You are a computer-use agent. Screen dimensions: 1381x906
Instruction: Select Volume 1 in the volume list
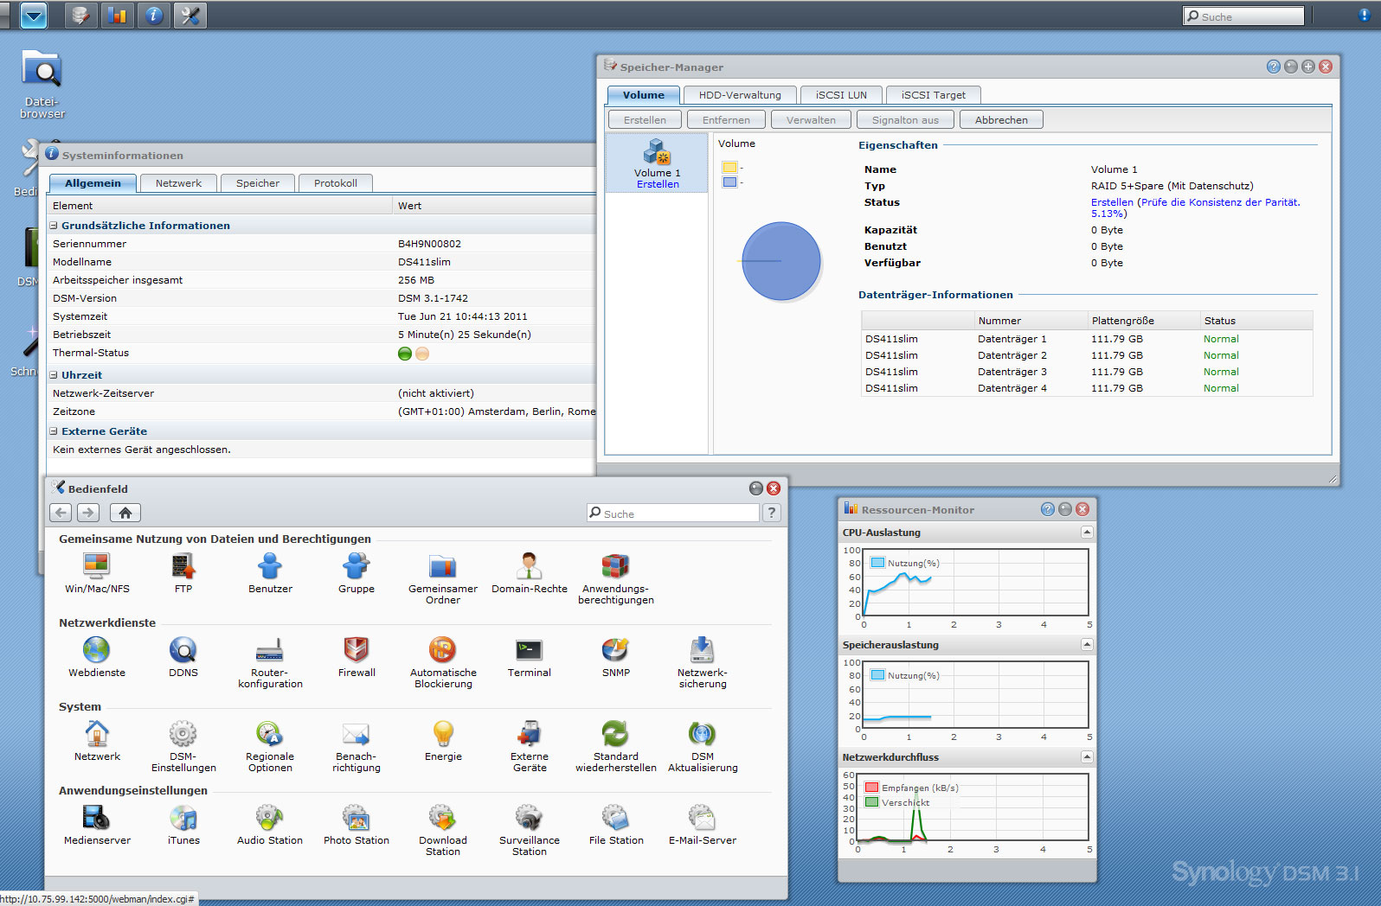(x=658, y=163)
